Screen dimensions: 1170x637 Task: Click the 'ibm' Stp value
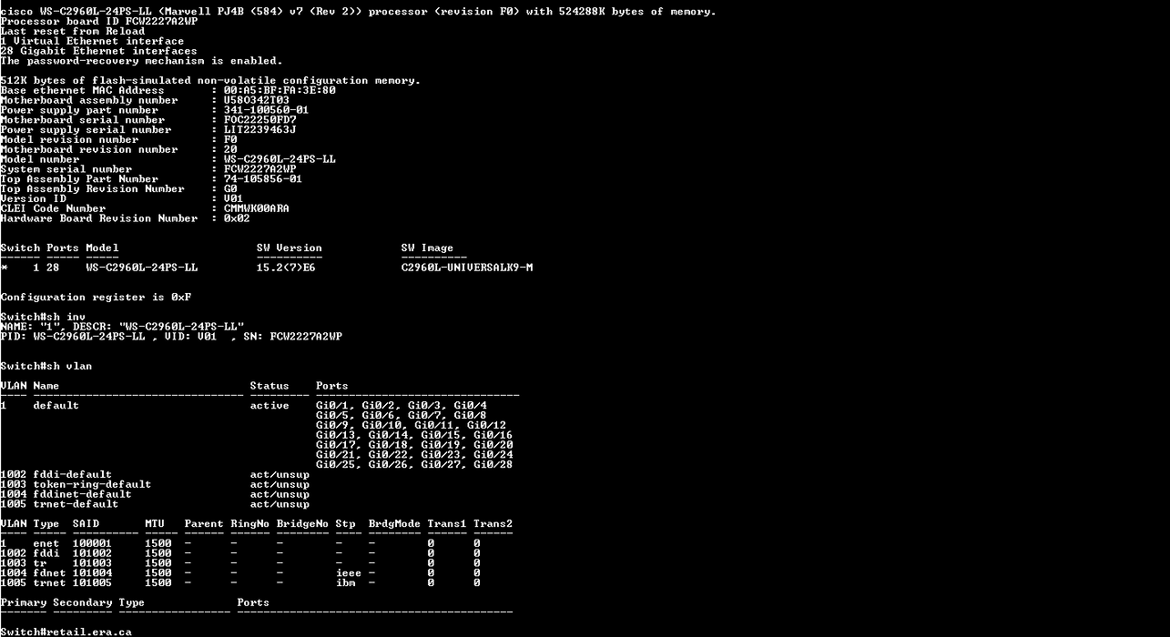tap(346, 583)
